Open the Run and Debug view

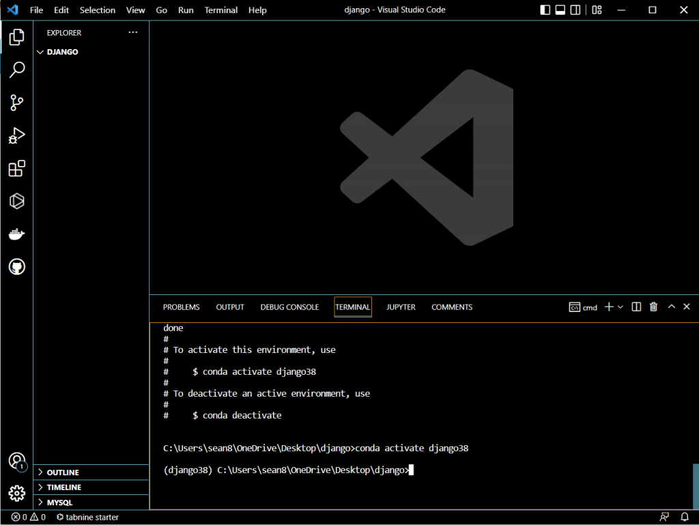[x=17, y=136]
